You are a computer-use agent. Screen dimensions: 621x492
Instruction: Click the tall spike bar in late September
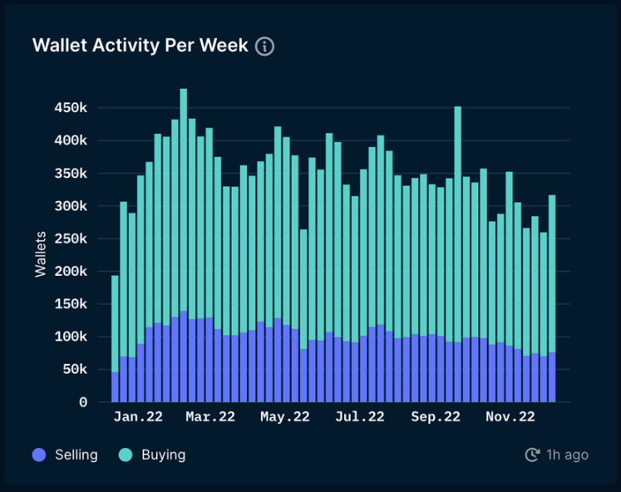pos(457,249)
